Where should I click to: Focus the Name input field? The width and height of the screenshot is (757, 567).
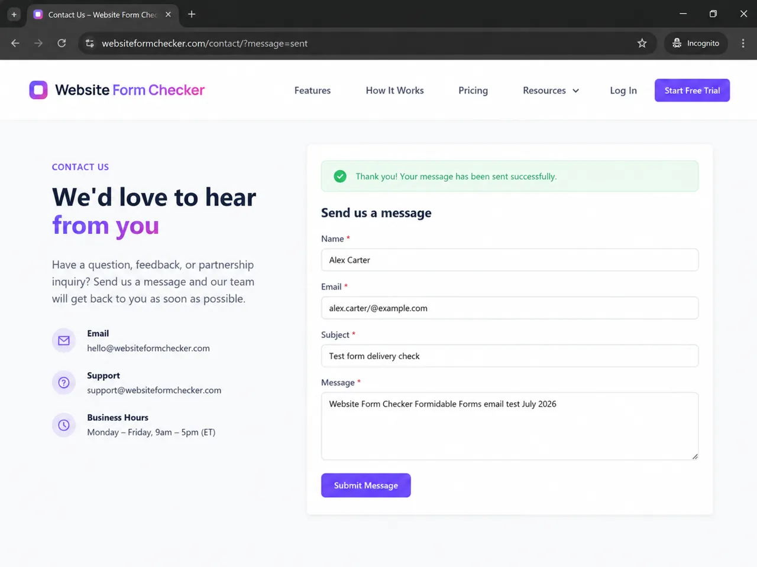pyautogui.click(x=510, y=260)
